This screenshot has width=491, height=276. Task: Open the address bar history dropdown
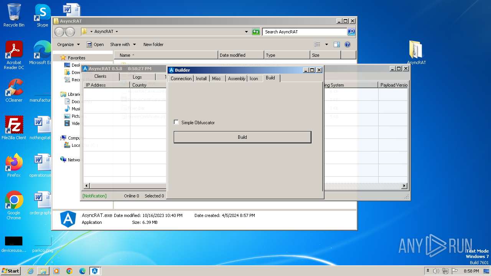(246, 32)
